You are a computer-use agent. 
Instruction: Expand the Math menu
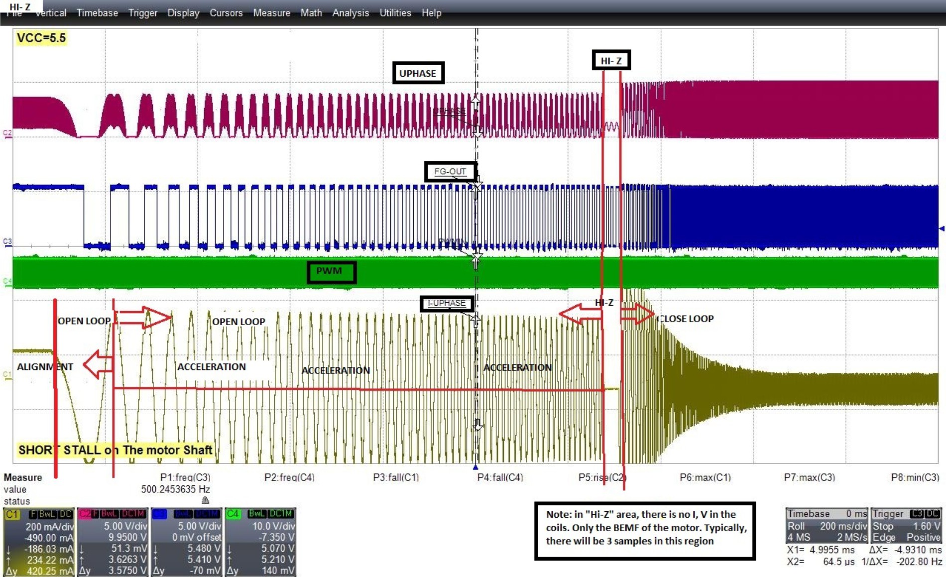coord(311,13)
